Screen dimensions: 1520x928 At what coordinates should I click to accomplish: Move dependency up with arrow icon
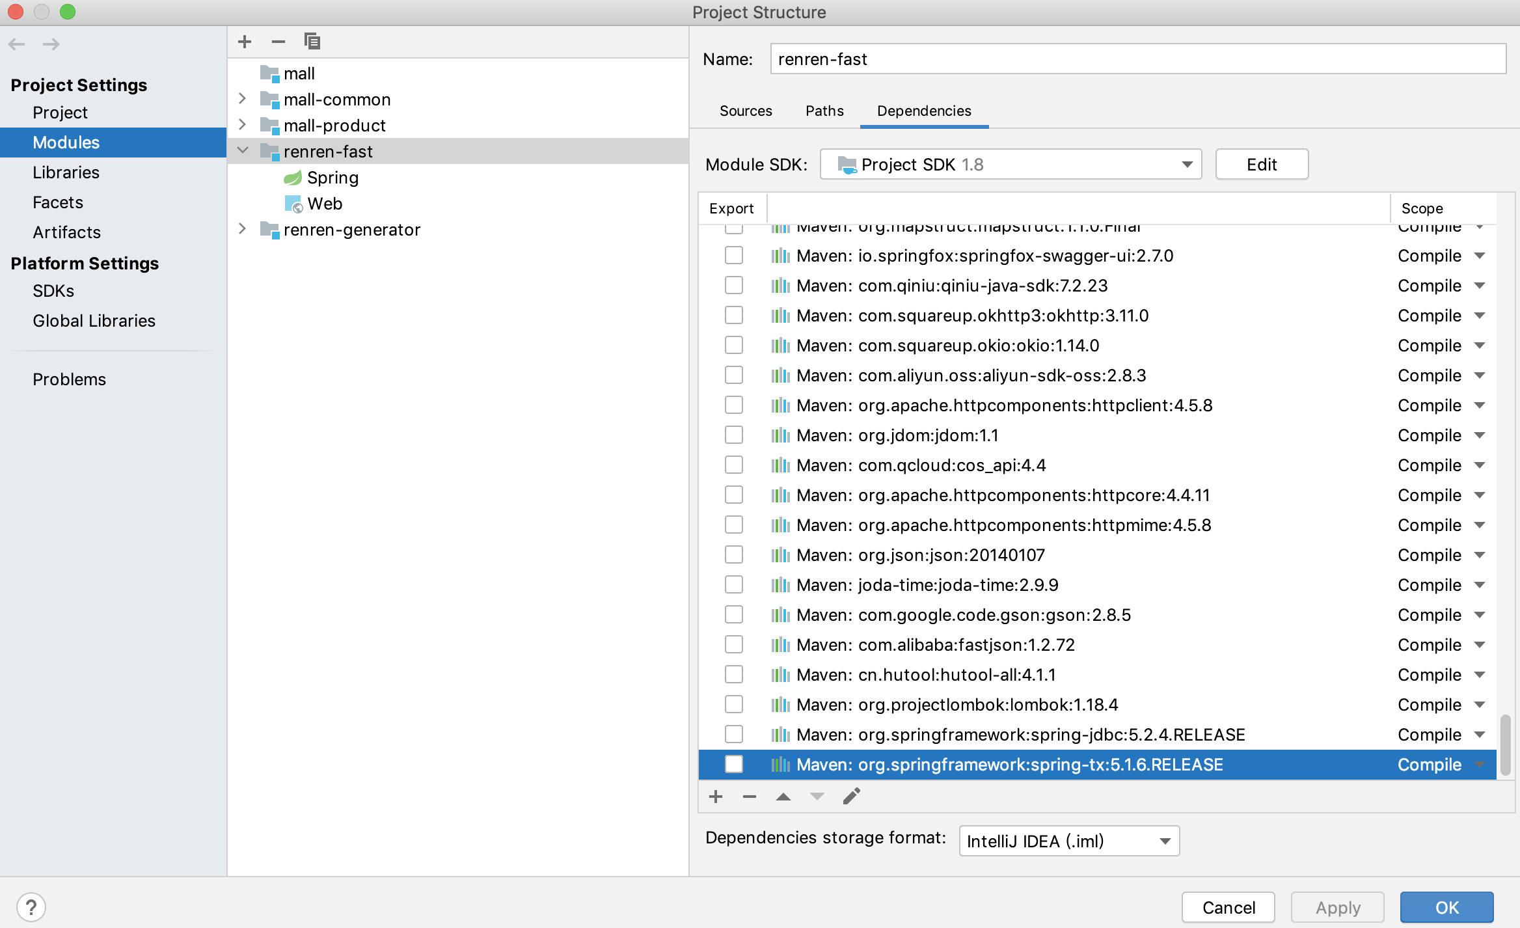[783, 797]
